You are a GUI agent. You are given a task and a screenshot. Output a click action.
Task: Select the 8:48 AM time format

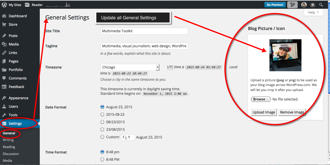pyautogui.click(x=102, y=159)
